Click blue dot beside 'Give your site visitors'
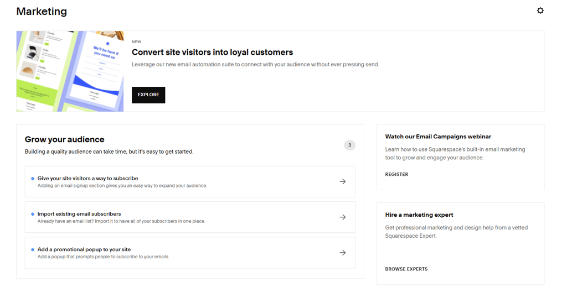567x292 pixels. tap(33, 179)
